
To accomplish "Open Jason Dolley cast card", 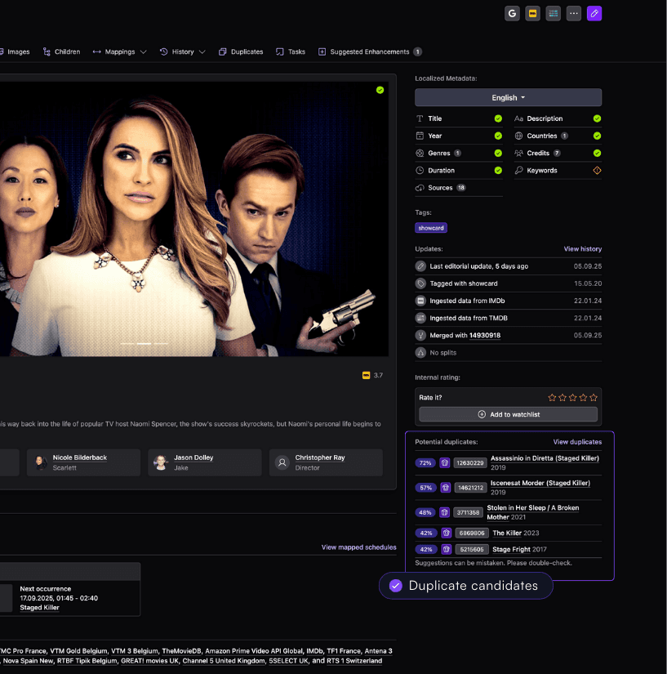I will [204, 462].
